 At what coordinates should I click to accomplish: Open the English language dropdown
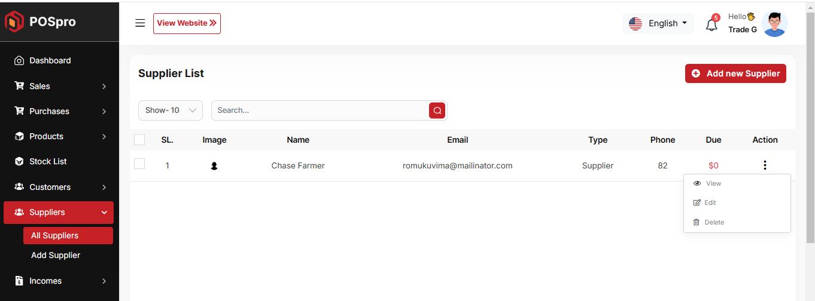click(x=658, y=23)
